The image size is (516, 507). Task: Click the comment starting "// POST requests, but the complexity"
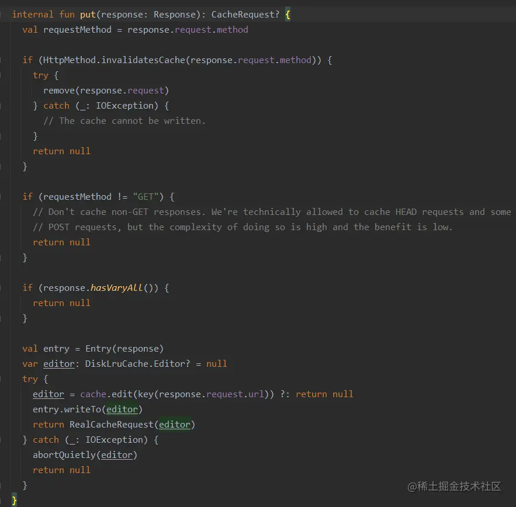pyautogui.click(x=243, y=227)
